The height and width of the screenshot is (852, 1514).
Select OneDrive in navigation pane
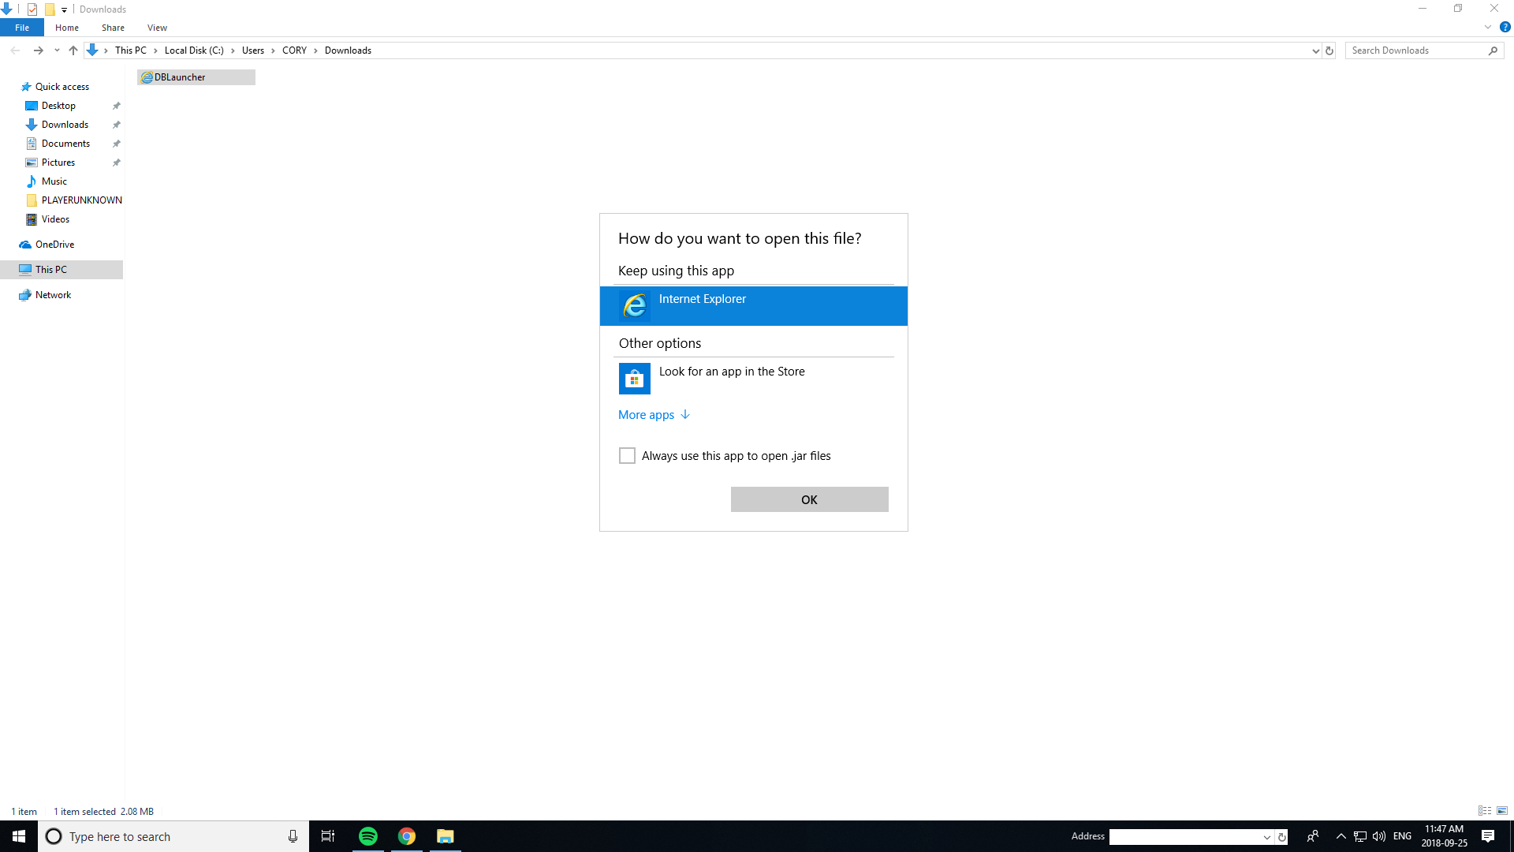pyautogui.click(x=55, y=245)
